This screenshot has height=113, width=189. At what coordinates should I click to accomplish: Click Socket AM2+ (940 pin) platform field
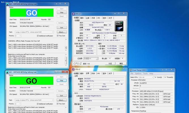156,105
